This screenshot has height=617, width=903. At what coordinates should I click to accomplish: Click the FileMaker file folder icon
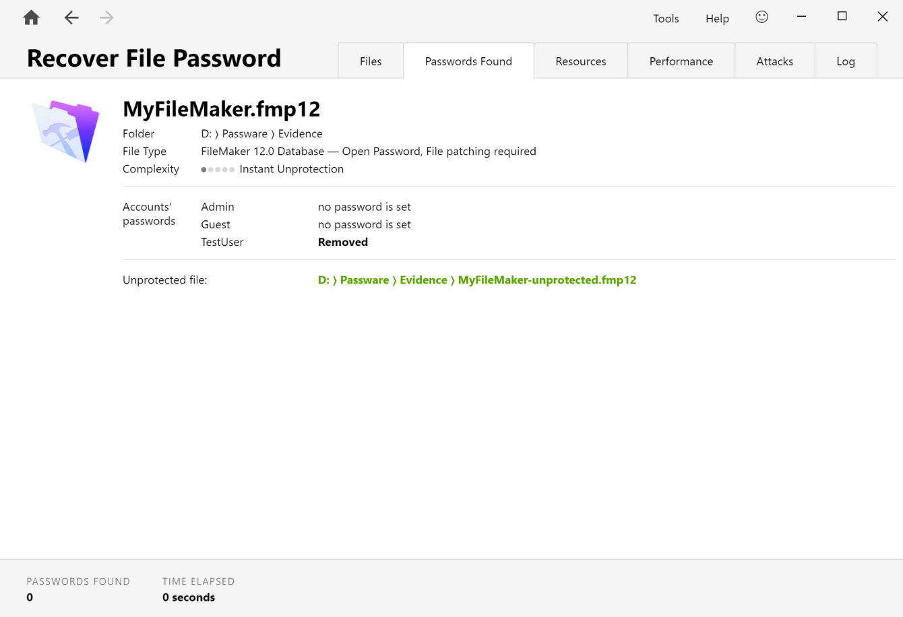point(66,131)
